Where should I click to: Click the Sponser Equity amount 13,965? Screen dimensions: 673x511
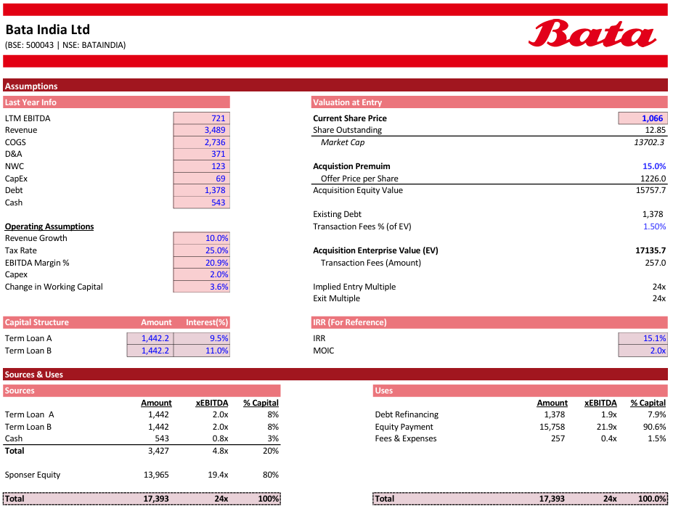156,475
